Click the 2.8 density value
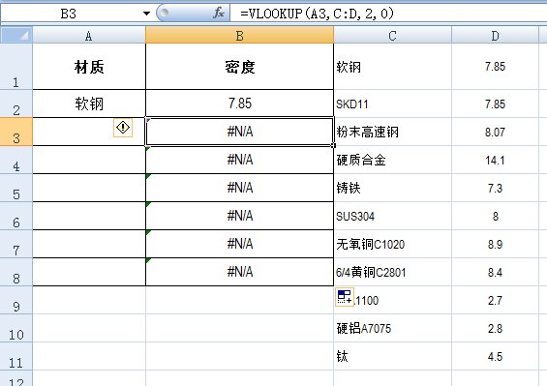547x386 pixels. pos(495,328)
